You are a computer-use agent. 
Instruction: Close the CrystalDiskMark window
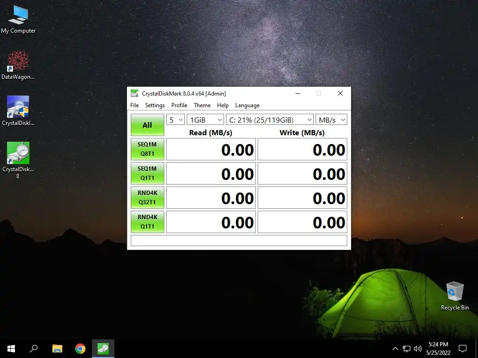click(340, 93)
